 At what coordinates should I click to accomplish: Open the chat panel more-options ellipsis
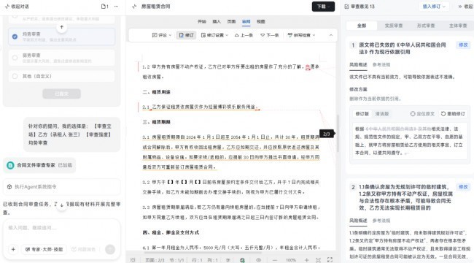(117, 7)
